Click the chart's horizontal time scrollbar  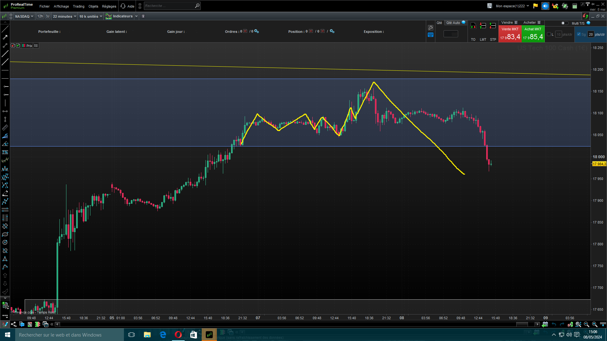297,324
